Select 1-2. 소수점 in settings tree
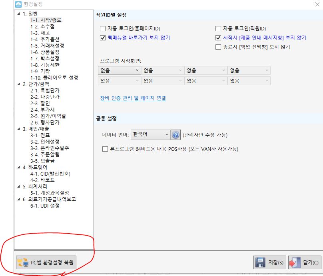Screen dimensions: 323x276 click(x=42, y=26)
